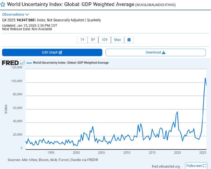Open the fred.stlouisfed.org link
The height and width of the screenshot is (169, 211).
click(x=166, y=166)
